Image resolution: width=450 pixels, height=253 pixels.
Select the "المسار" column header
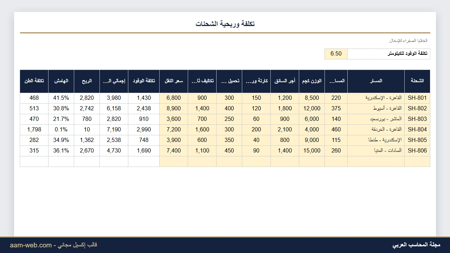[376, 81]
